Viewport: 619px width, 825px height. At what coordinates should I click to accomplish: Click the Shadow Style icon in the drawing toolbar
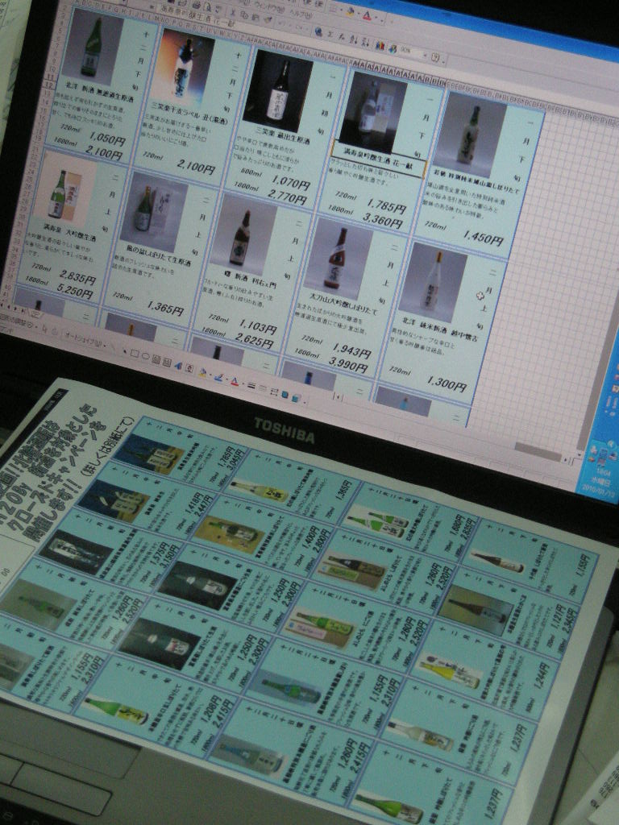[x=285, y=394]
